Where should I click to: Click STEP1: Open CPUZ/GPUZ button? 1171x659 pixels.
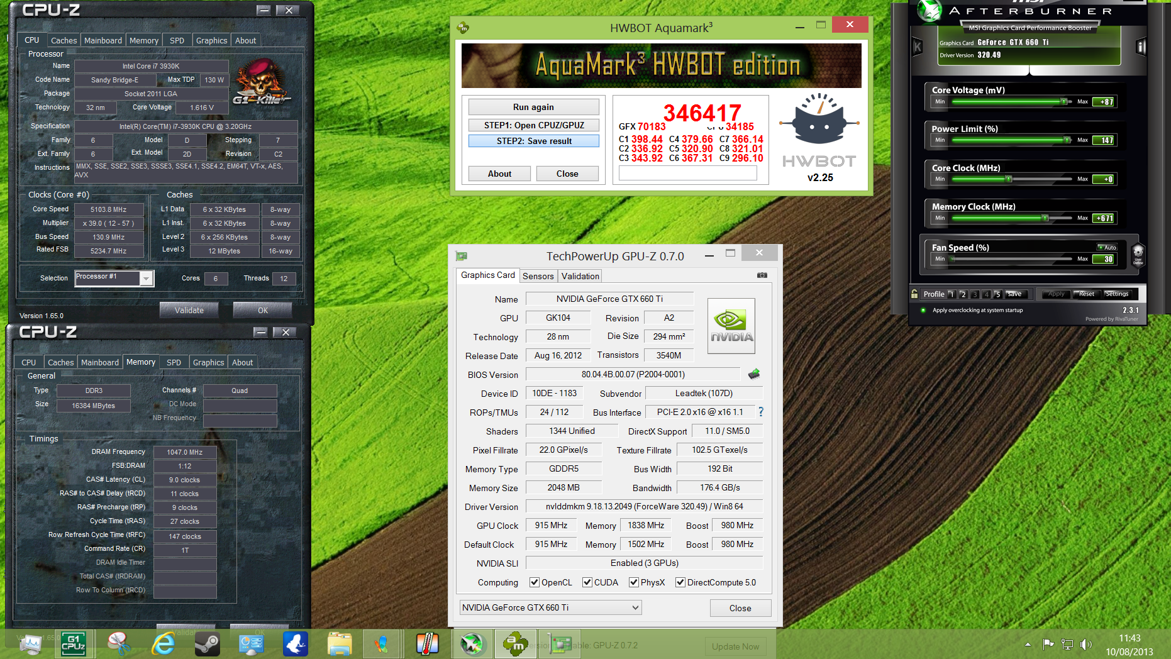[x=533, y=125]
